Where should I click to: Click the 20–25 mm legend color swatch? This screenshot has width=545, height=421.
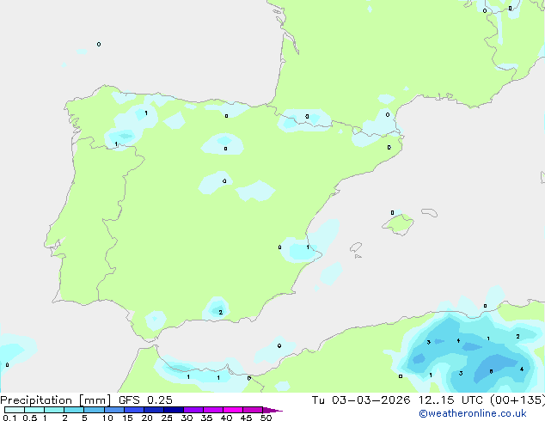(153, 410)
